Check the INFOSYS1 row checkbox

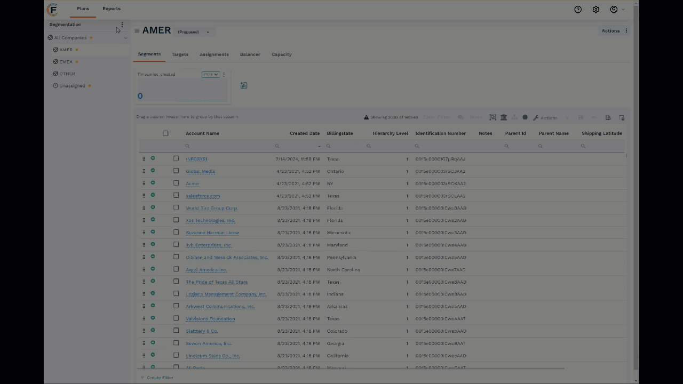coord(176,158)
